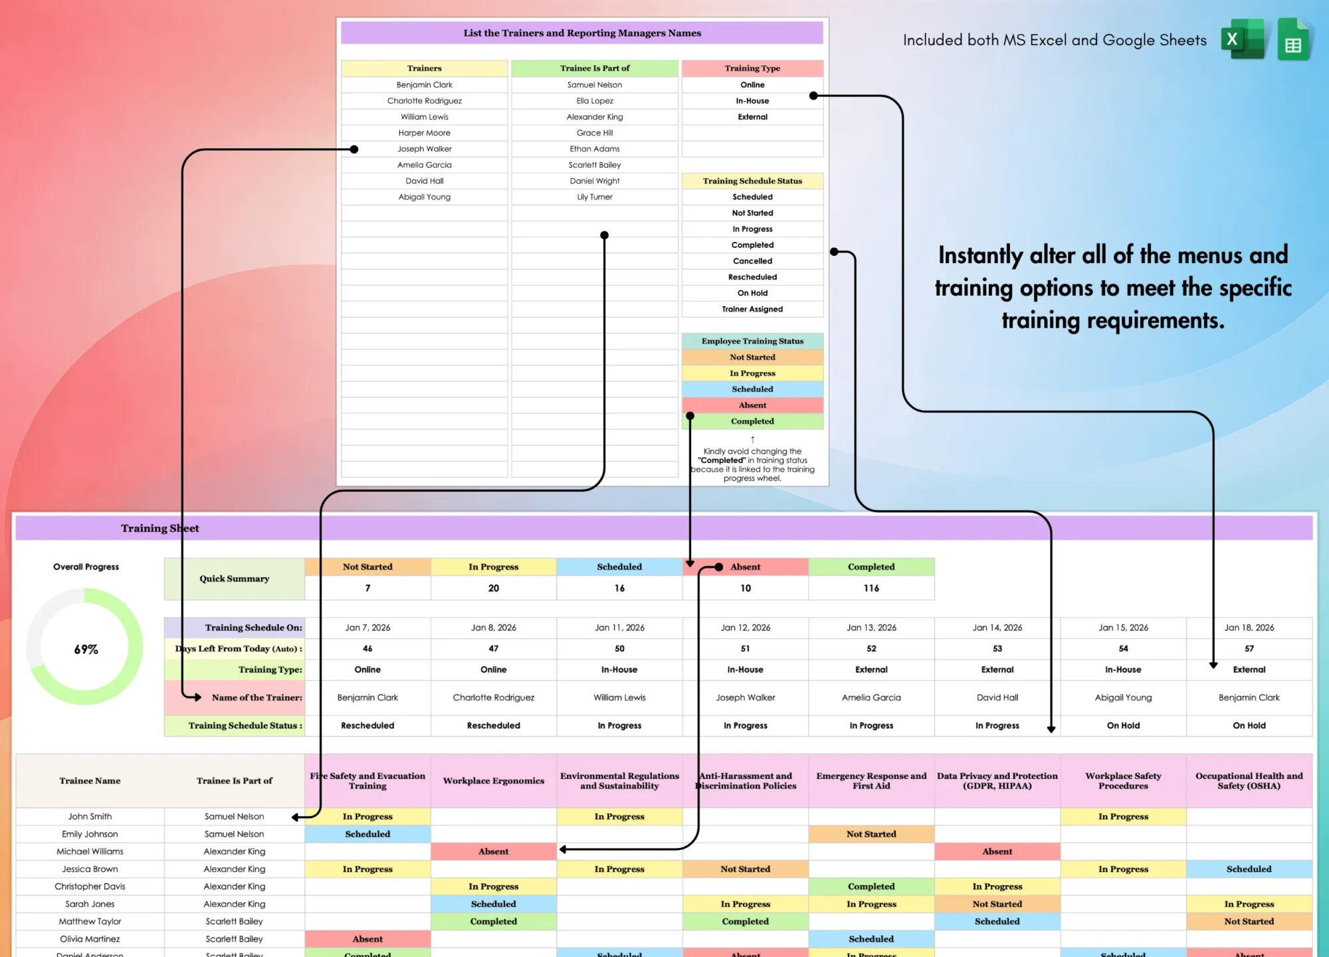
Task: Select trainee Olivia Martinez name cell
Action: click(90, 939)
